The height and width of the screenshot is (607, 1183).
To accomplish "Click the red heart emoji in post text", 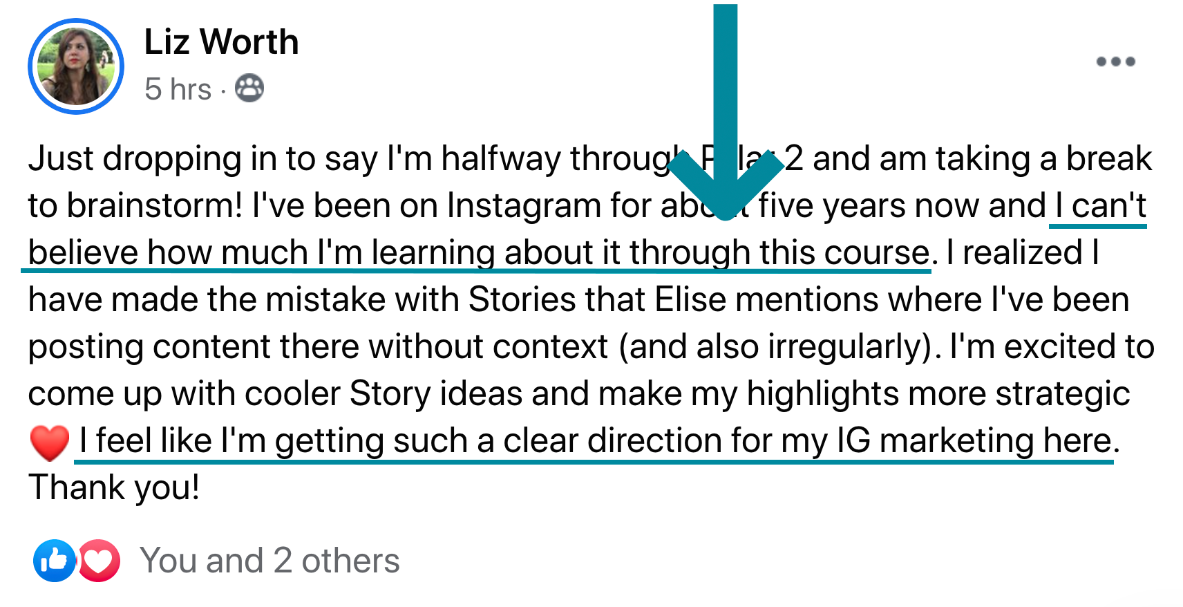I will 49,442.
